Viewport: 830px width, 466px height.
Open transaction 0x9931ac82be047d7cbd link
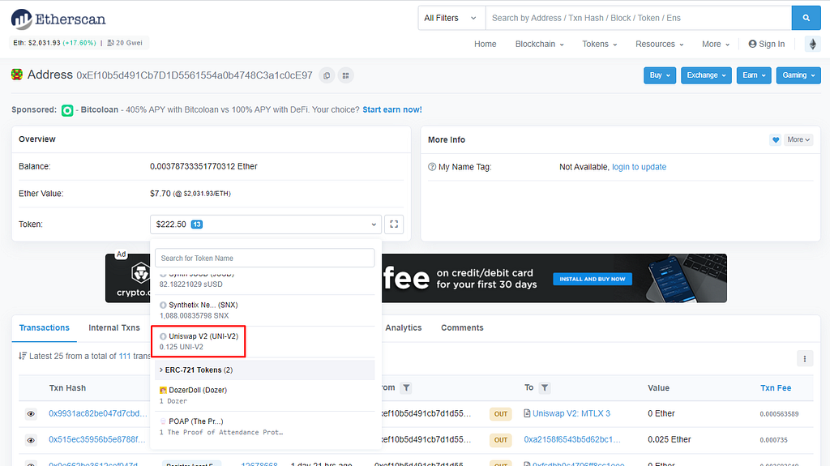click(x=98, y=413)
